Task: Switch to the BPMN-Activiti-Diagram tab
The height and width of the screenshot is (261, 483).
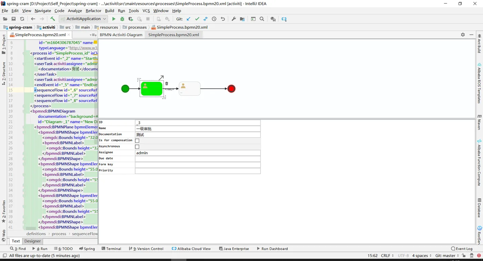Action: click(x=121, y=35)
